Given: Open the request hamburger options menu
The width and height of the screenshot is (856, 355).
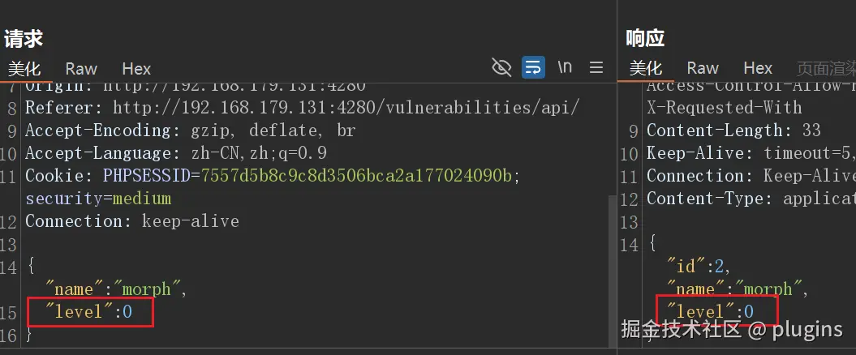Looking at the screenshot, I should (x=596, y=67).
